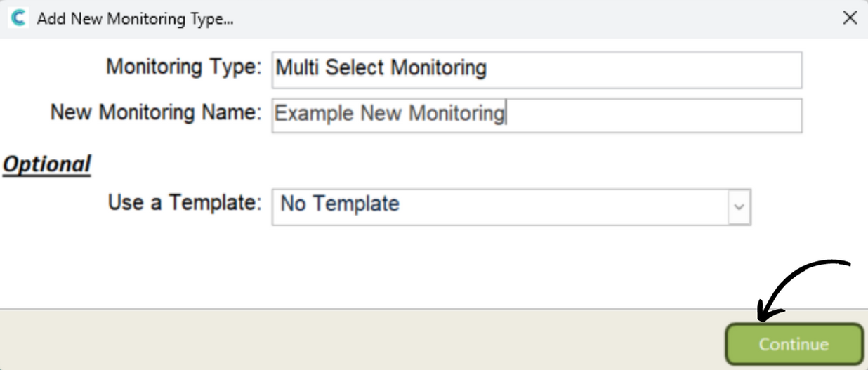Click the word 'Multi' in Monitoring Type field
Image resolution: width=868 pixels, height=370 pixels.
click(x=294, y=68)
